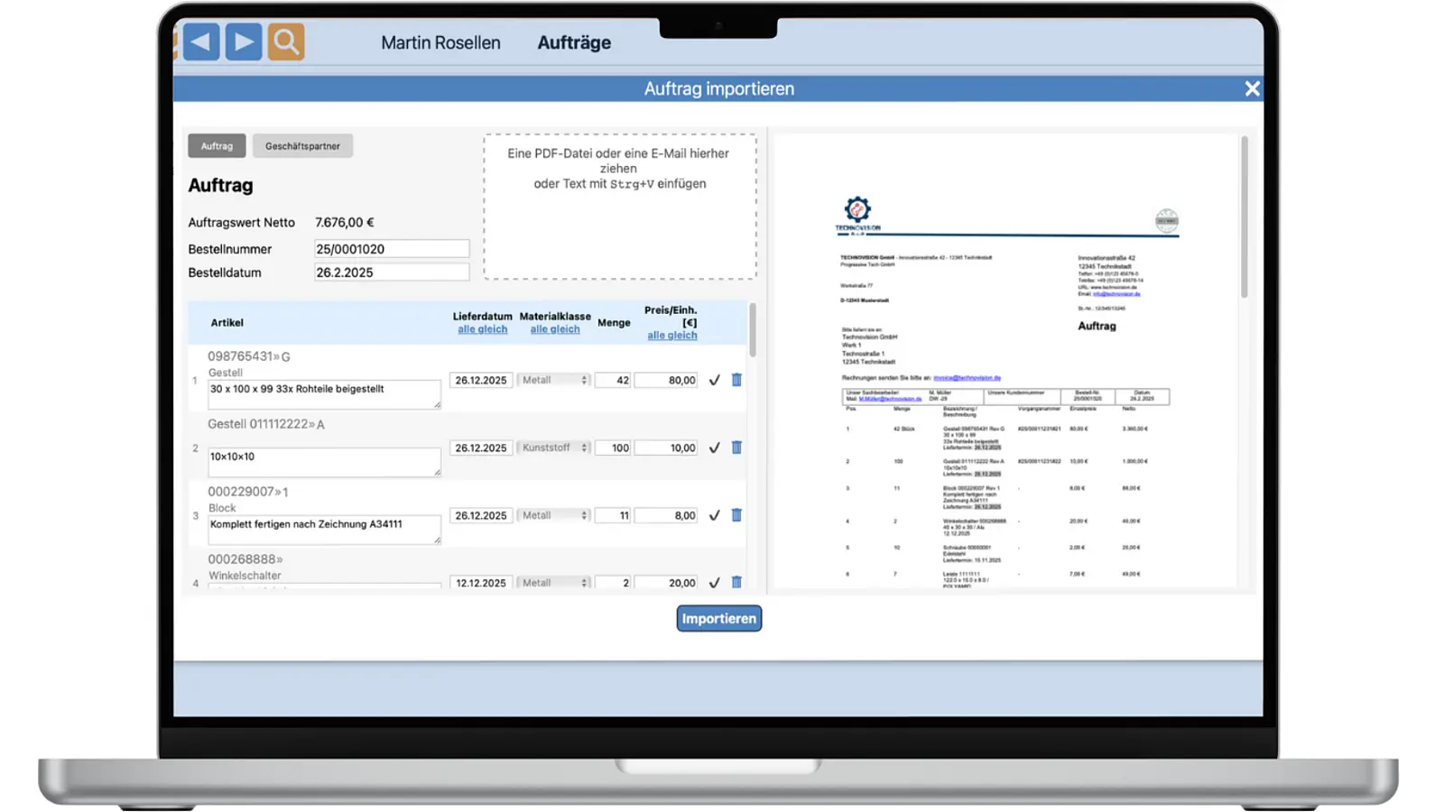Delete article row 2 with trash icon
This screenshot has height=812, width=1444.
pos(736,448)
